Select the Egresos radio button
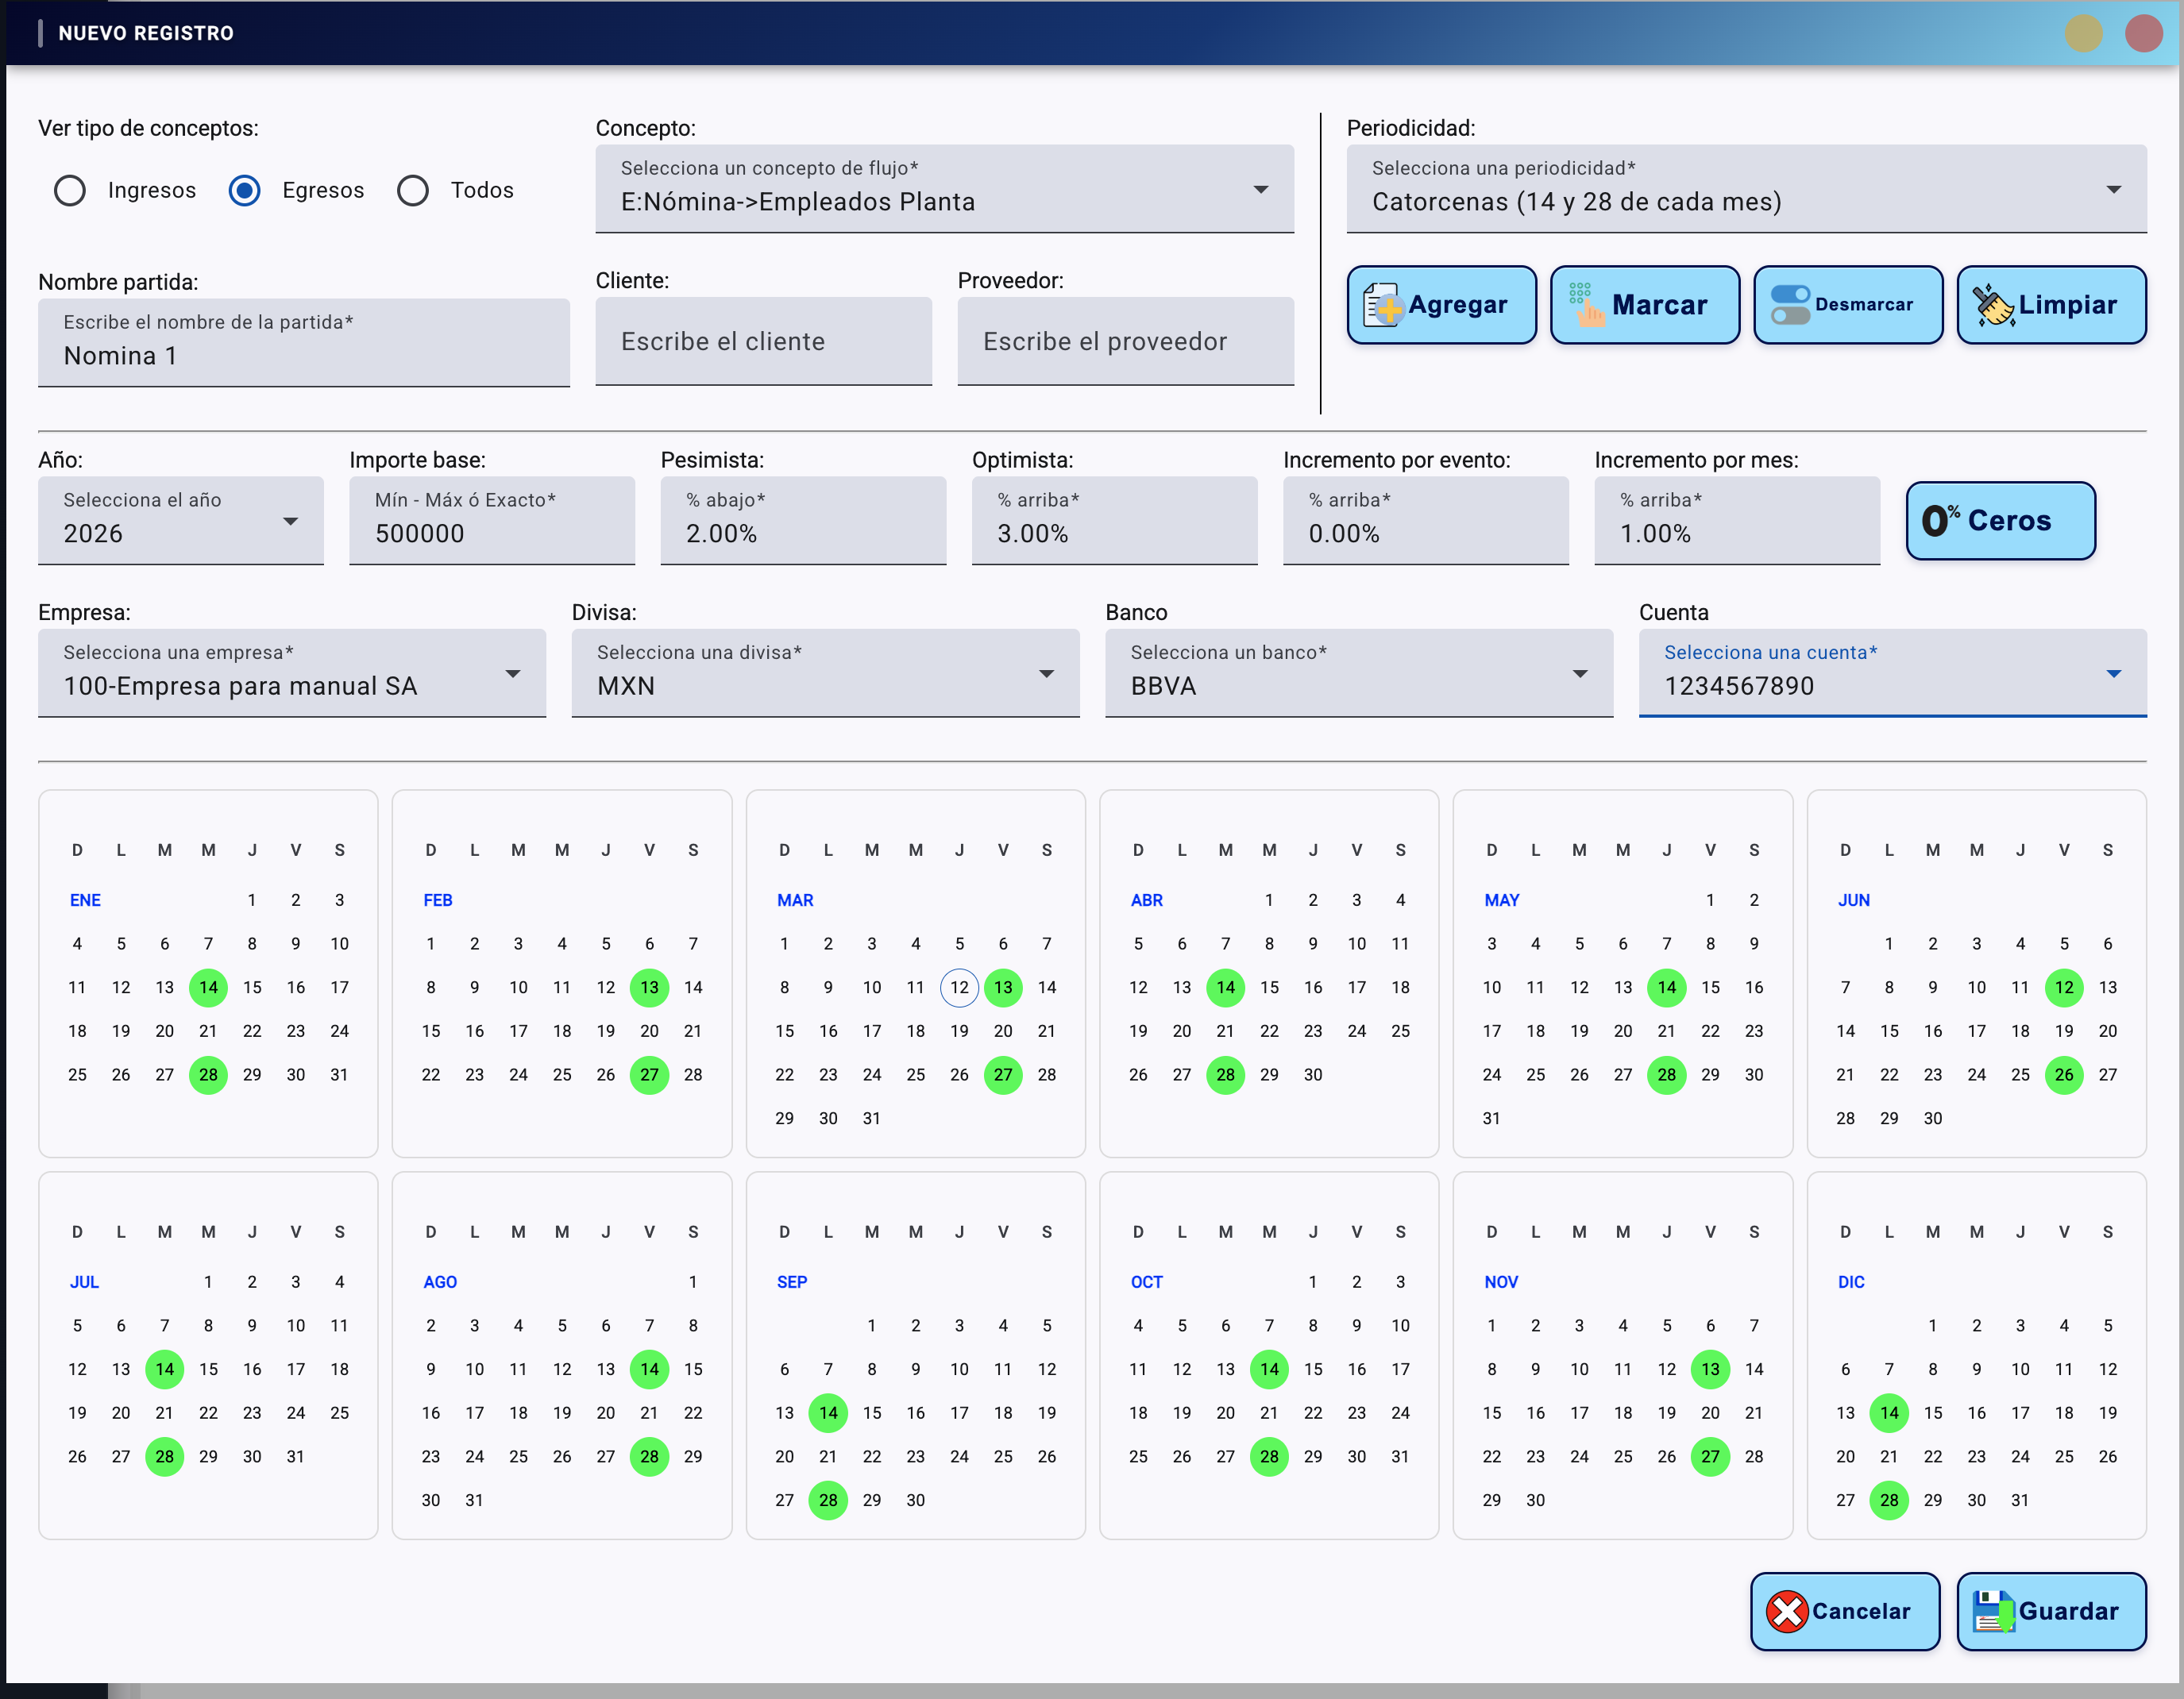This screenshot has height=1699, width=2184. (x=244, y=190)
